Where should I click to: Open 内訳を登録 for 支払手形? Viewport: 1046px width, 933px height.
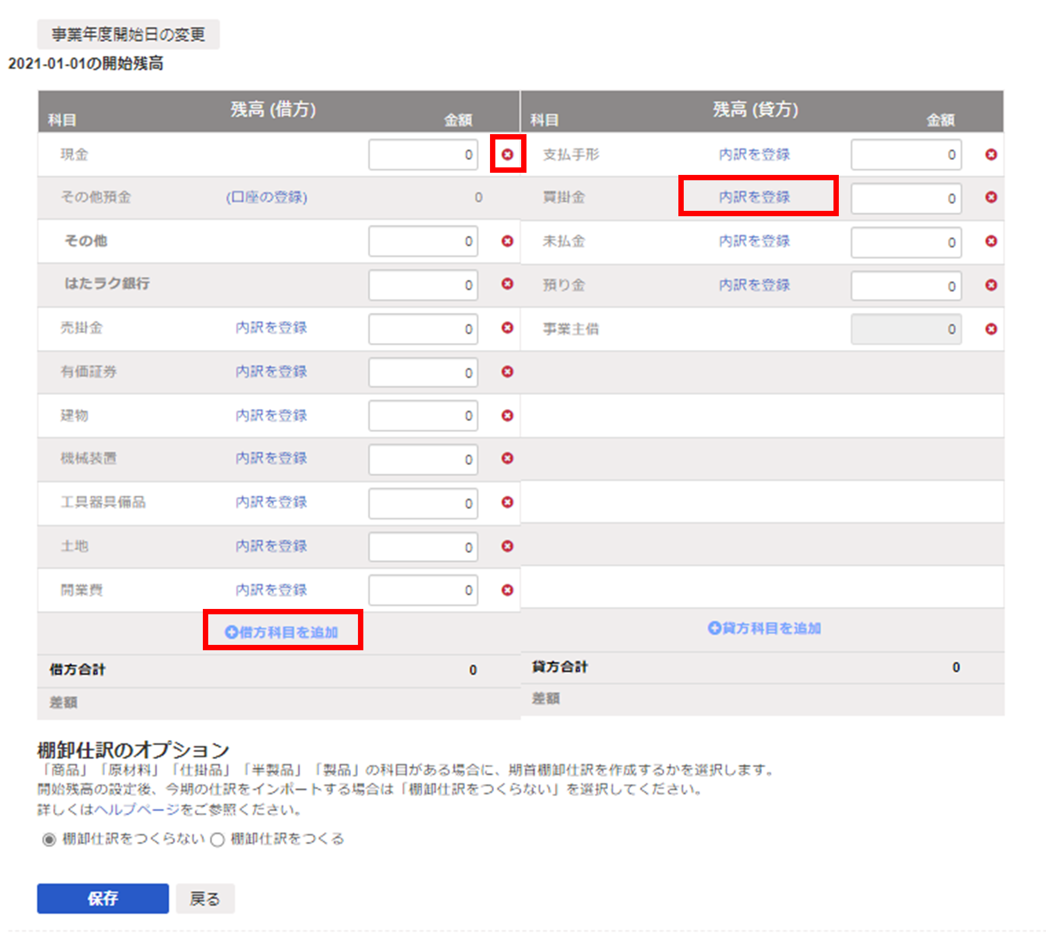tap(755, 155)
